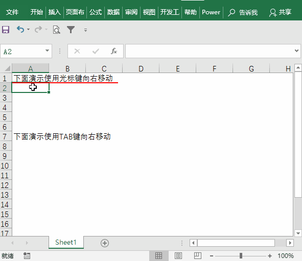Click the 告诉我 search box
Image resolution: width=302 pixels, height=261 pixels.
coord(243,12)
